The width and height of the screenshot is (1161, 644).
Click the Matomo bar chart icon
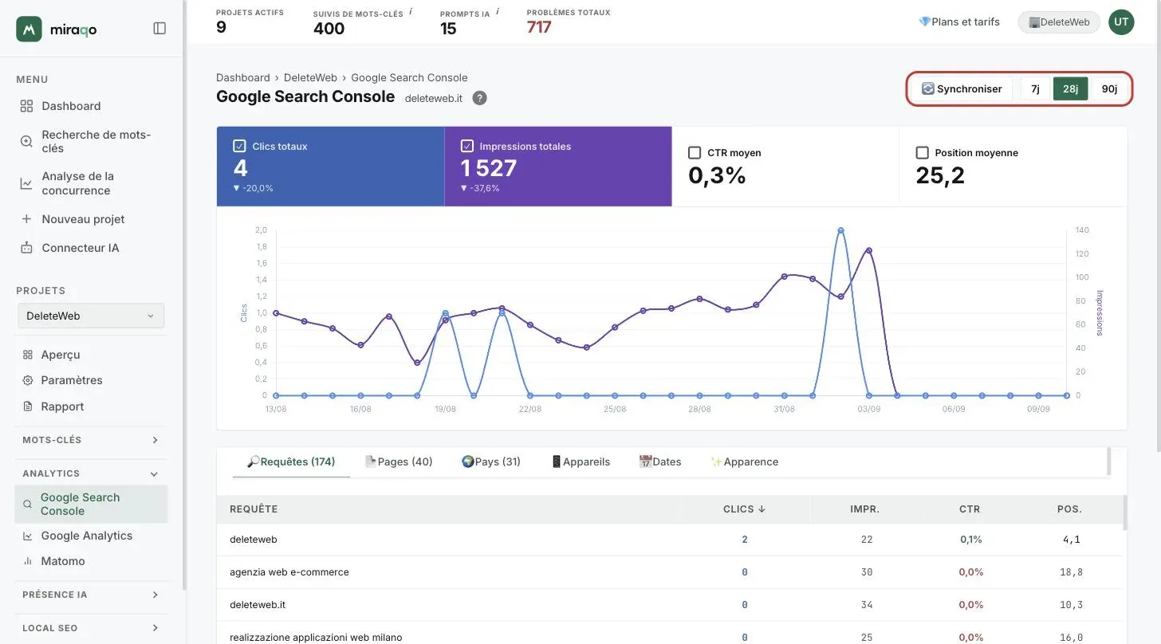tap(28, 561)
